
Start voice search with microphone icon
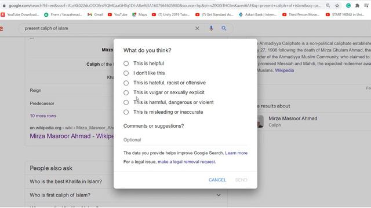(211, 28)
